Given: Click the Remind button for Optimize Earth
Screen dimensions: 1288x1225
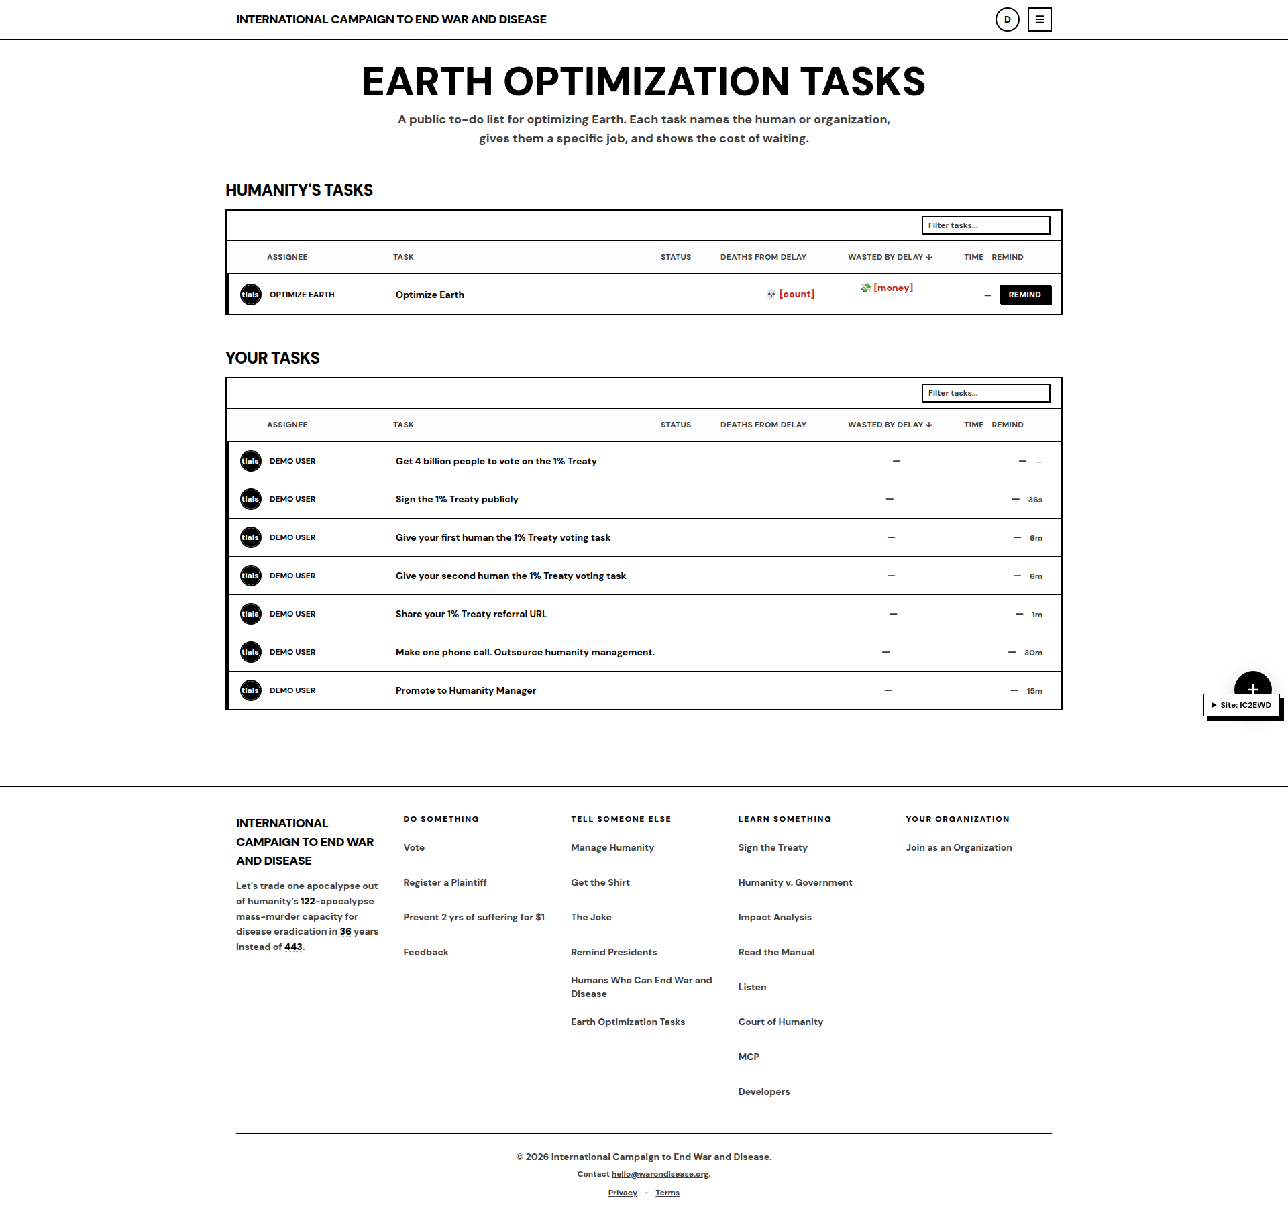Looking at the screenshot, I should (1025, 295).
